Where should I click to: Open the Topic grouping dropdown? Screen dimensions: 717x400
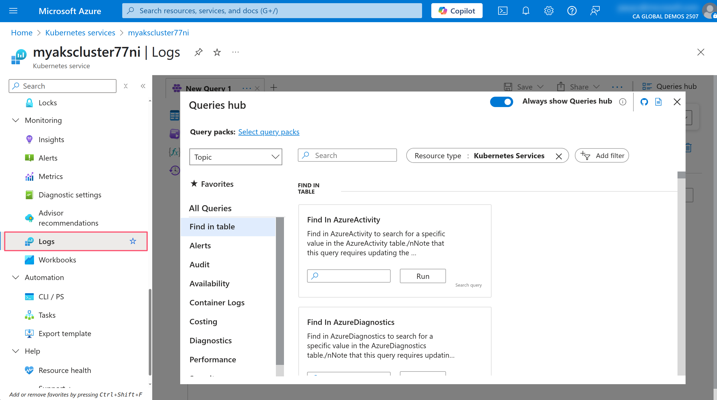(236, 157)
